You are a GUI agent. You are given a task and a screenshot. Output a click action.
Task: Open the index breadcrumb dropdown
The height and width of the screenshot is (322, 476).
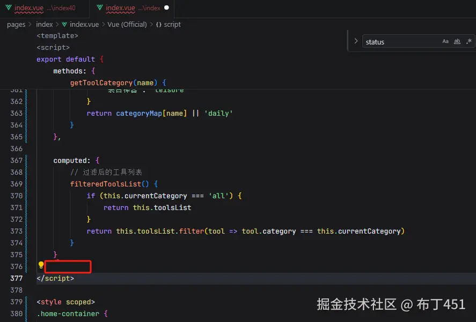click(44, 24)
